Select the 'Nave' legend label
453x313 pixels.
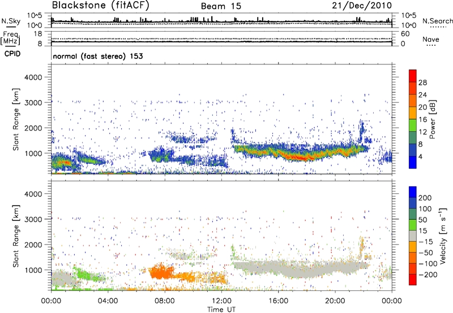coord(431,40)
